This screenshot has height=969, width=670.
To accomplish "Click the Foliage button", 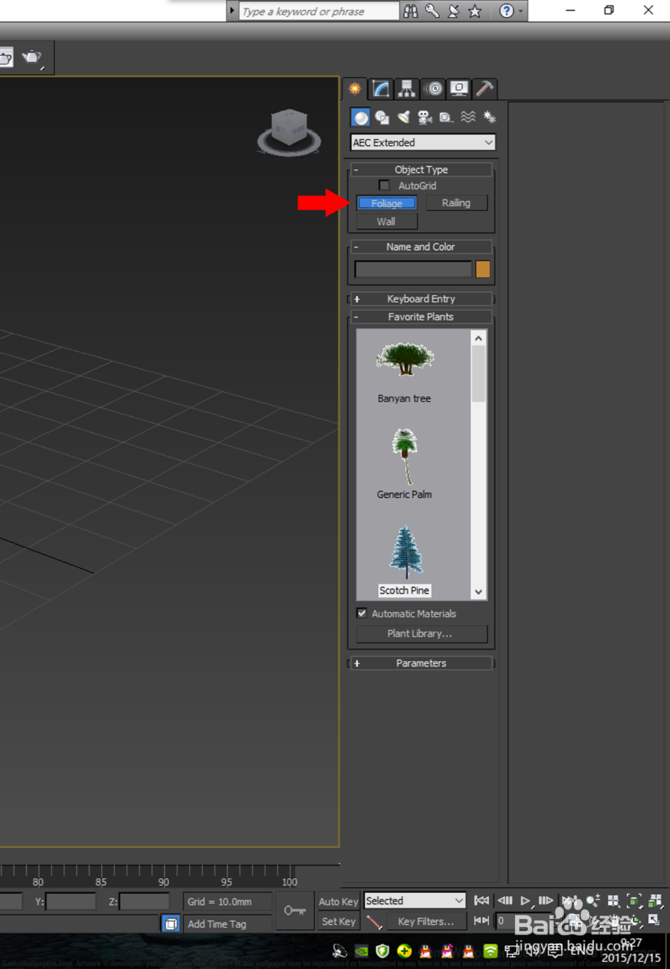I will 387,203.
